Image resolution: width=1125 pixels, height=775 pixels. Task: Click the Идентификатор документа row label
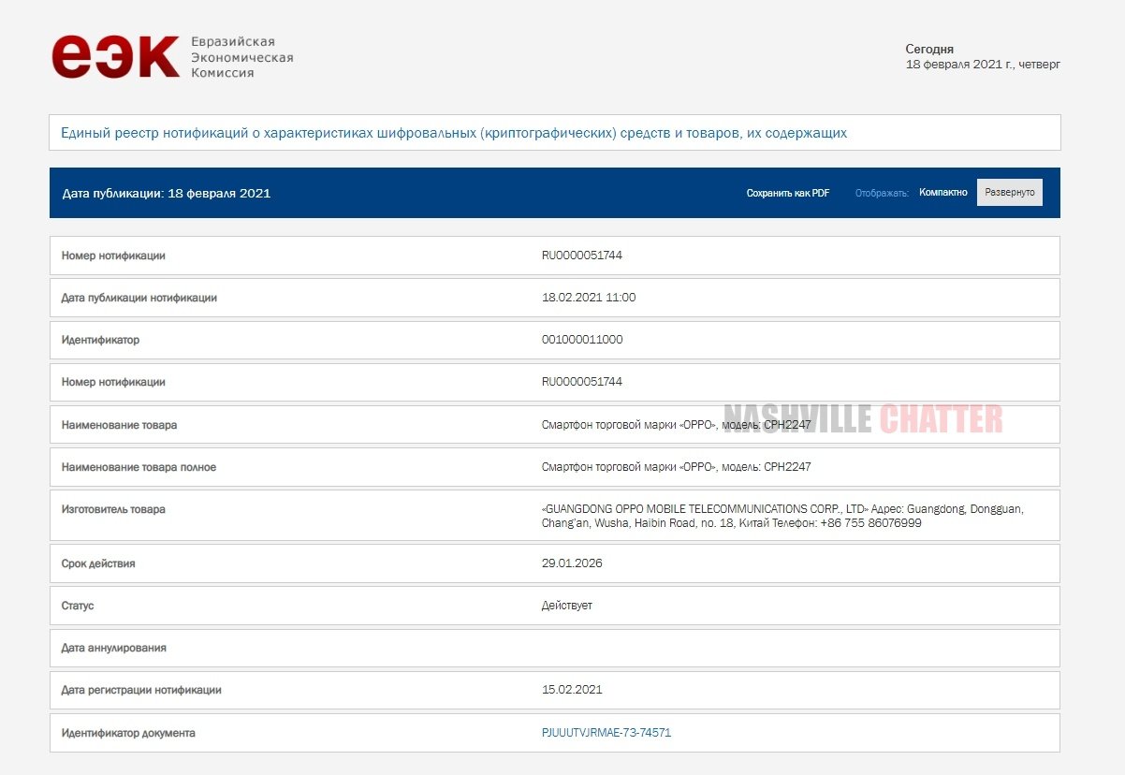point(128,733)
